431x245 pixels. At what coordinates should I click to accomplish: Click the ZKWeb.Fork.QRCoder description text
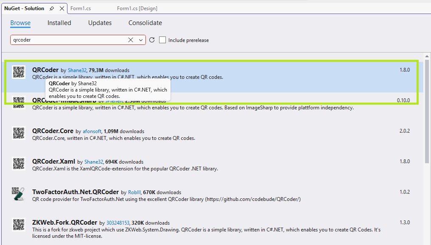click(x=206, y=233)
